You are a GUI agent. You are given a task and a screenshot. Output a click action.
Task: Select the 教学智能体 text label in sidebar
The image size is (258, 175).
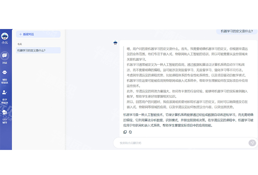point(5,101)
